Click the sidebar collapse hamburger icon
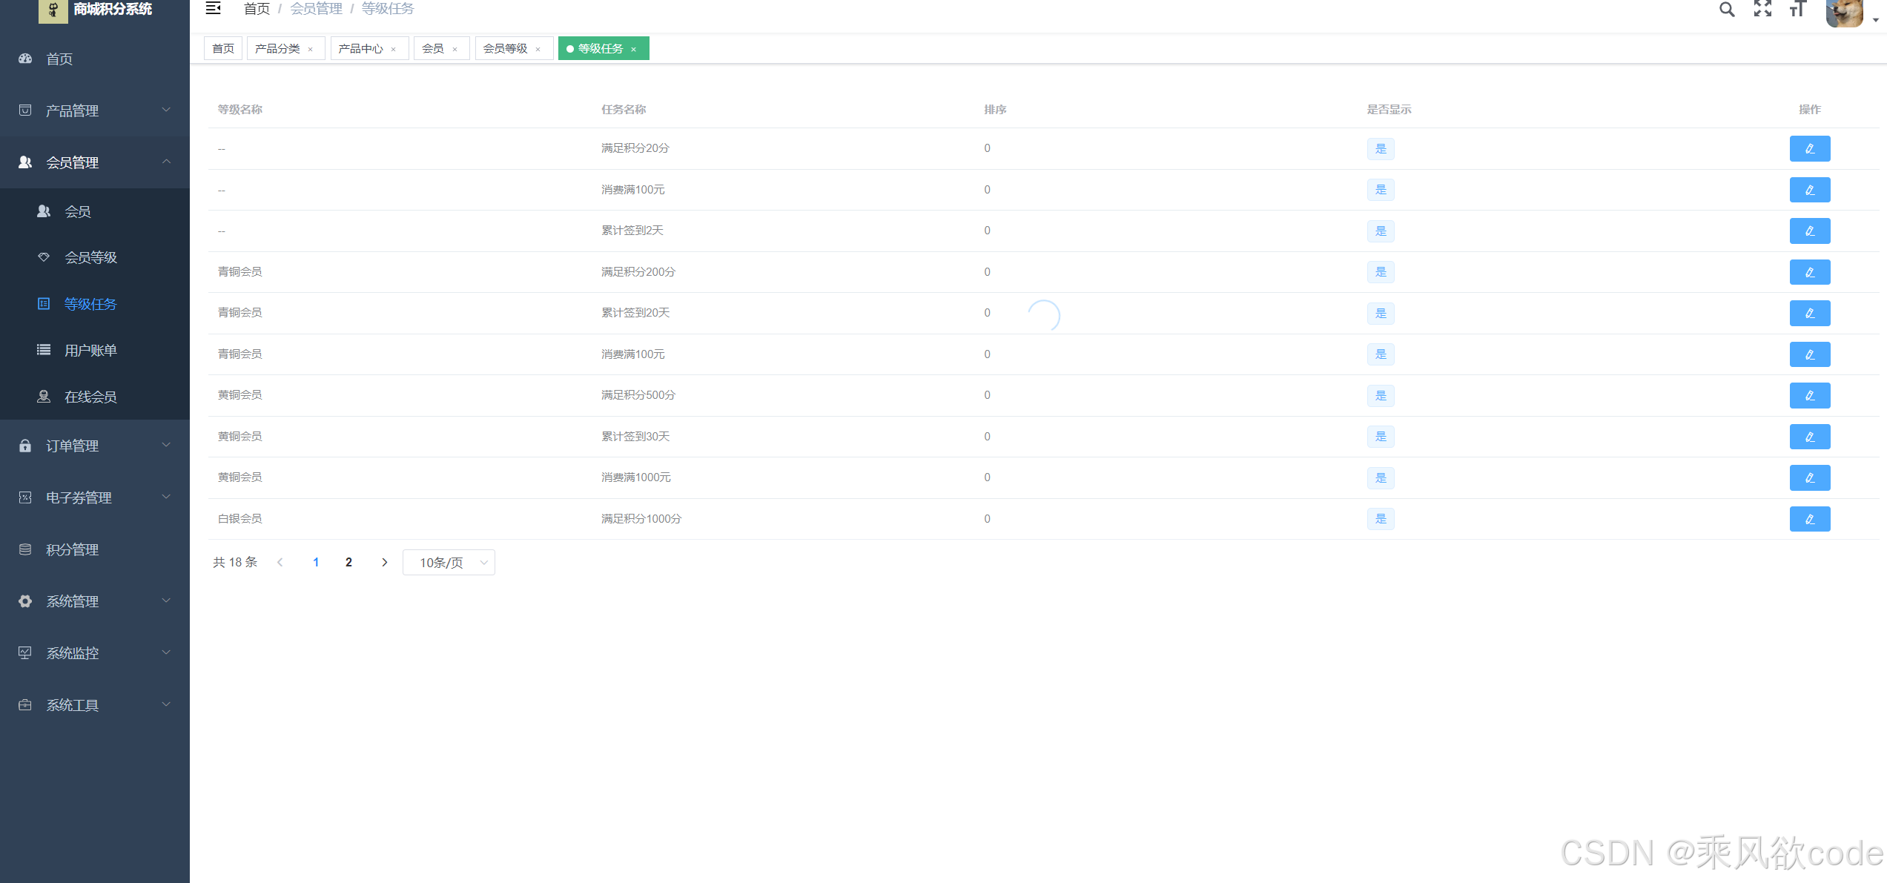This screenshot has height=883, width=1887. 214,8
